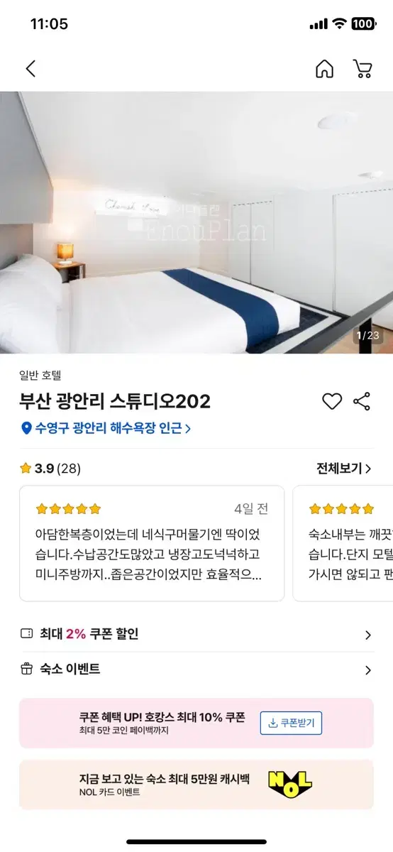Tap the 1/23 photo counter
393x852 pixels.
(368, 335)
